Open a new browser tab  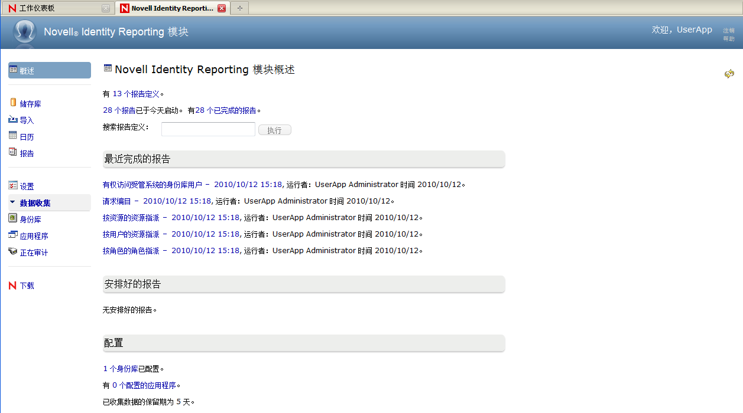point(240,8)
